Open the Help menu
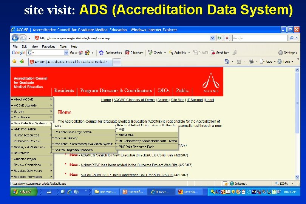Viewport: 306px width, 204px height. click(74, 46)
